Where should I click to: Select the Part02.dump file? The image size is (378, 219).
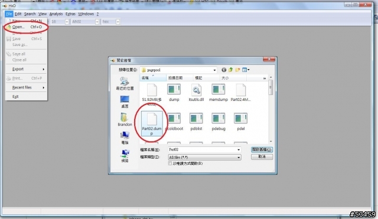[152, 123]
